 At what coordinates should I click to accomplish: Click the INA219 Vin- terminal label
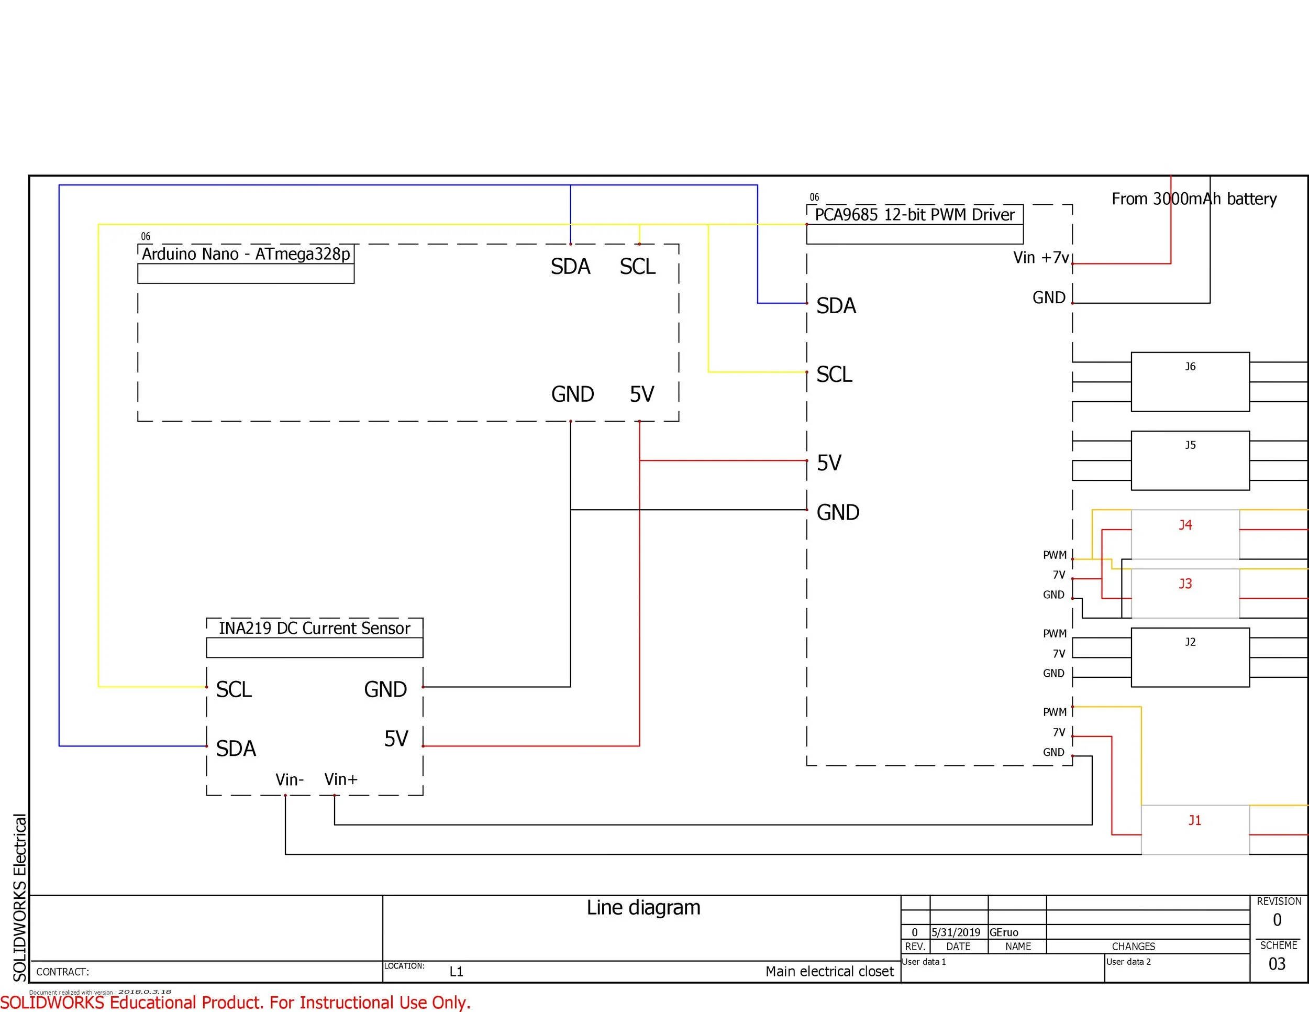290,779
